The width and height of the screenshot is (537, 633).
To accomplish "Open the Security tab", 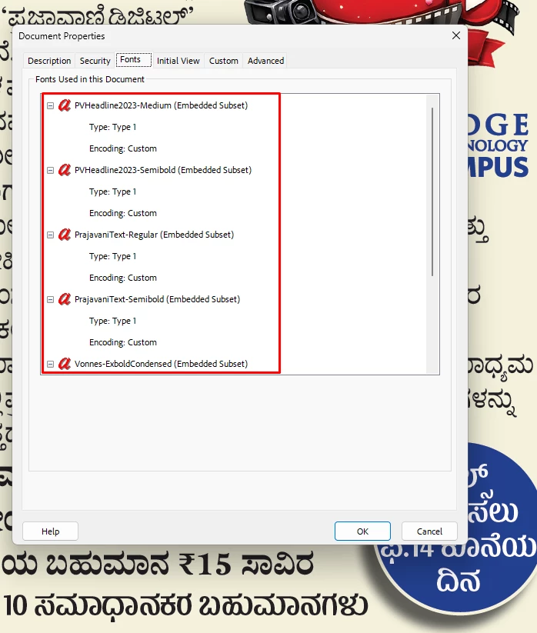I will pyautogui.click(x=95, y=61).
